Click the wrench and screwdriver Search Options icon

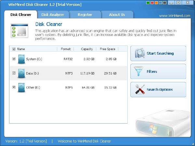140,89
